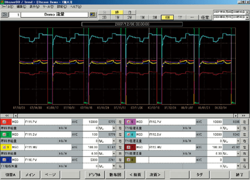Select the 2W time span

(130, 17)
